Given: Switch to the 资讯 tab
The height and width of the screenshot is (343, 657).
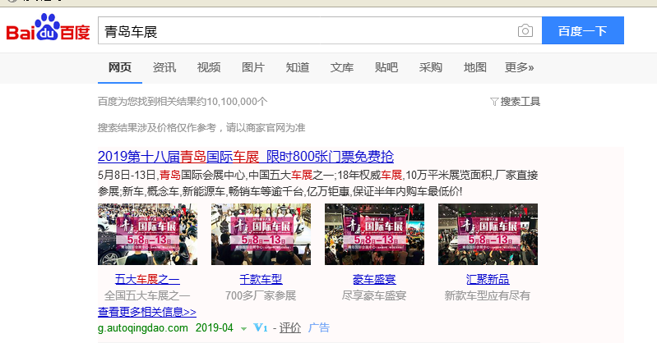Looking at the screenshot, I should tap(164, 67).
